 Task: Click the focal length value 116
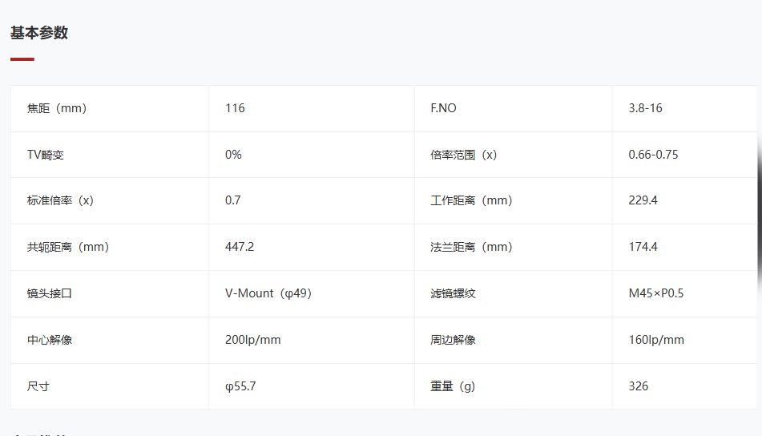[x=236, y=108]
